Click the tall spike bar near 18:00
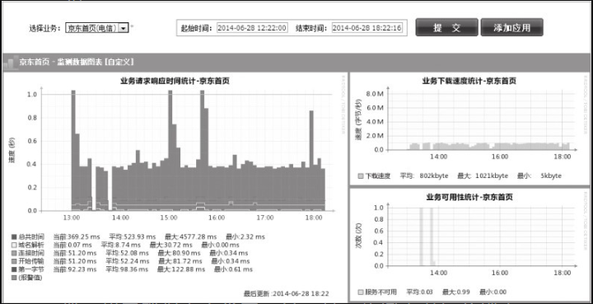The width and height of the screenshot is (593, 304). coord(311,161)
